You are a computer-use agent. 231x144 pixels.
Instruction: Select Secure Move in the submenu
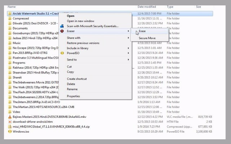pyautogui.click(x=147, y=38)
